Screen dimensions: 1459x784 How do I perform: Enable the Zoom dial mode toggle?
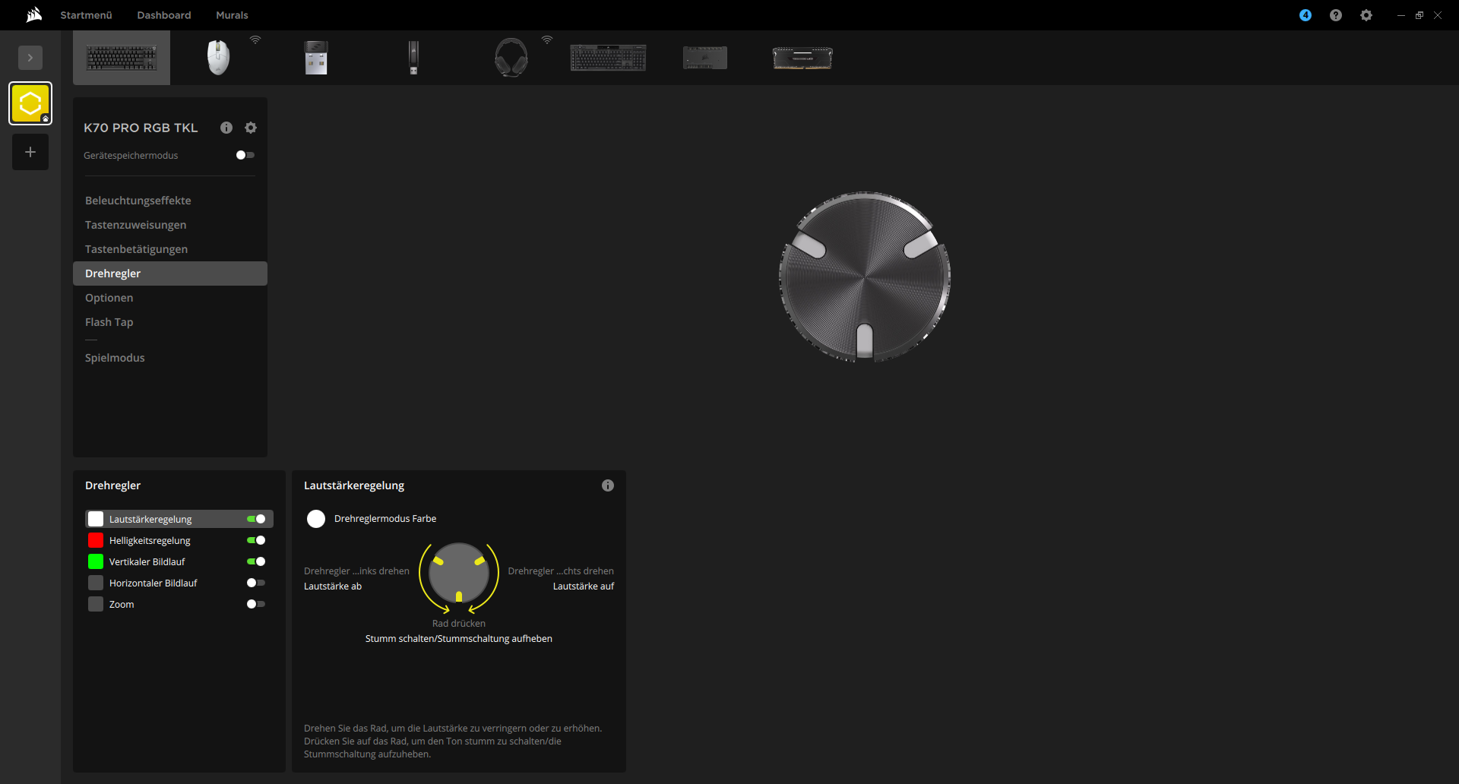click(x=256, y=604)
